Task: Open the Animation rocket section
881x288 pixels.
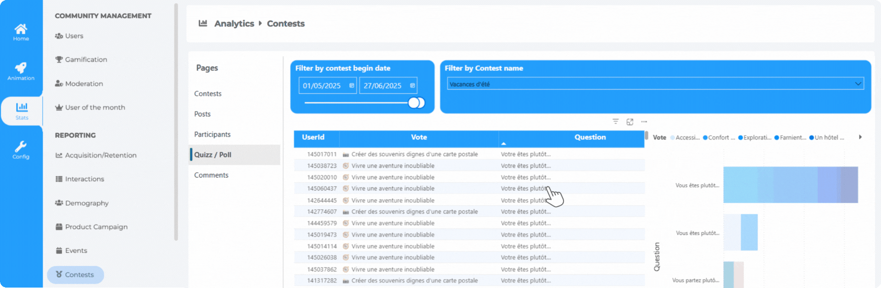Action: (x=21, y=71)
